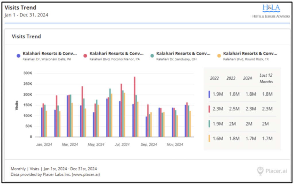Click the Placer.ai shield logo icon
The image size is (294, 186).
click(x=260, y=171)
